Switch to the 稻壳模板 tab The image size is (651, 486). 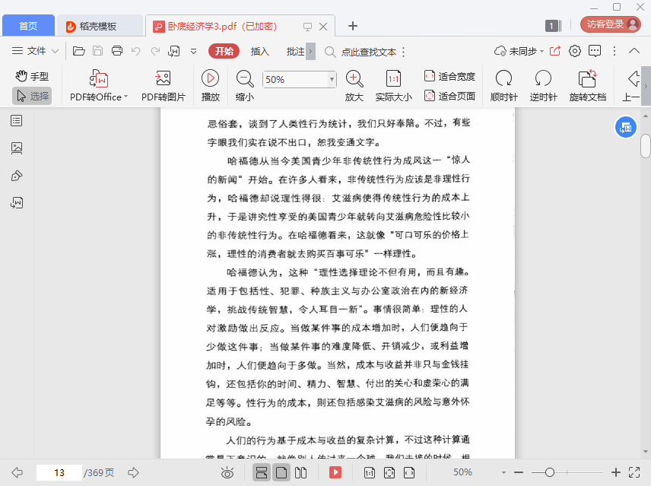pos(100,26)
